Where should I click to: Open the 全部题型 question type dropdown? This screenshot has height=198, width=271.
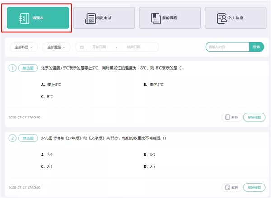[x=56, y=47]
